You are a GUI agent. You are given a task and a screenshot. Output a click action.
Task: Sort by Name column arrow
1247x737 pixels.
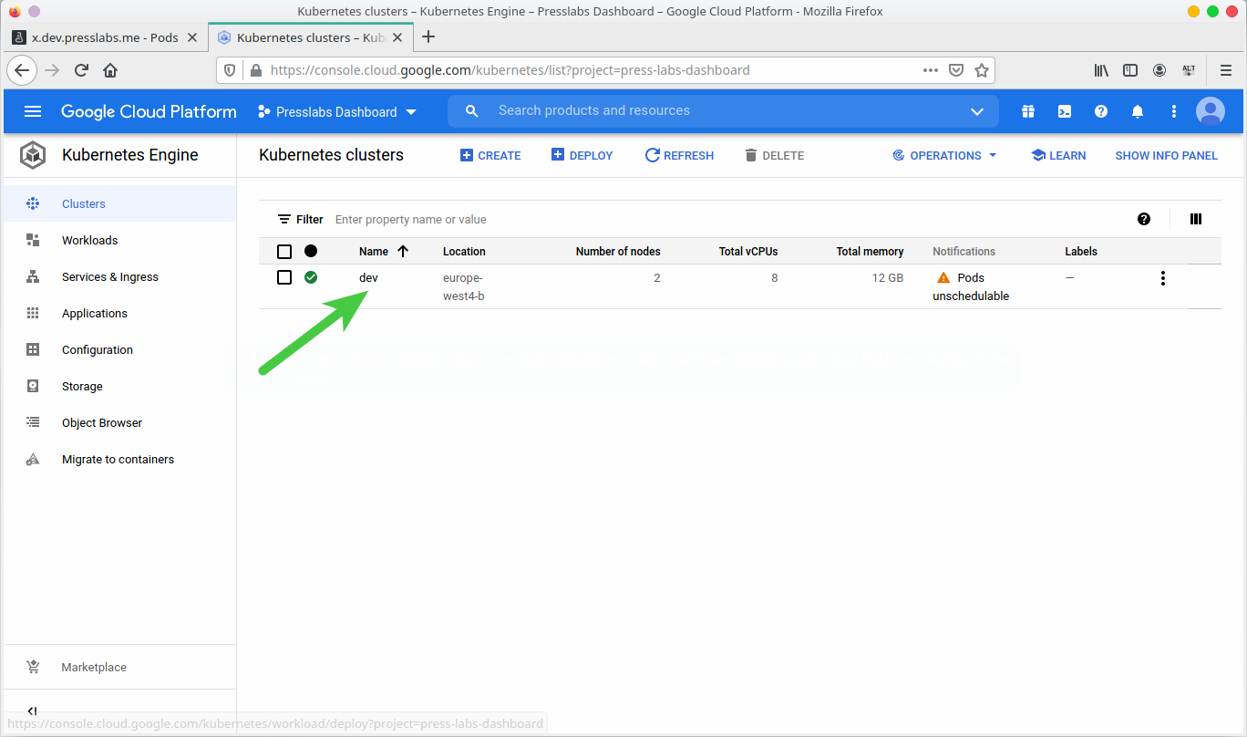tap(403, 251)
